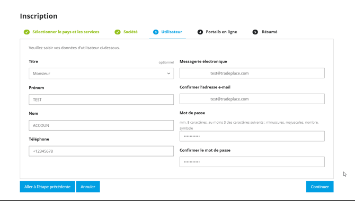Click the green checkmark icon next to Société
This screenshot has height=201, width=355.
click(x=118, y=32)
